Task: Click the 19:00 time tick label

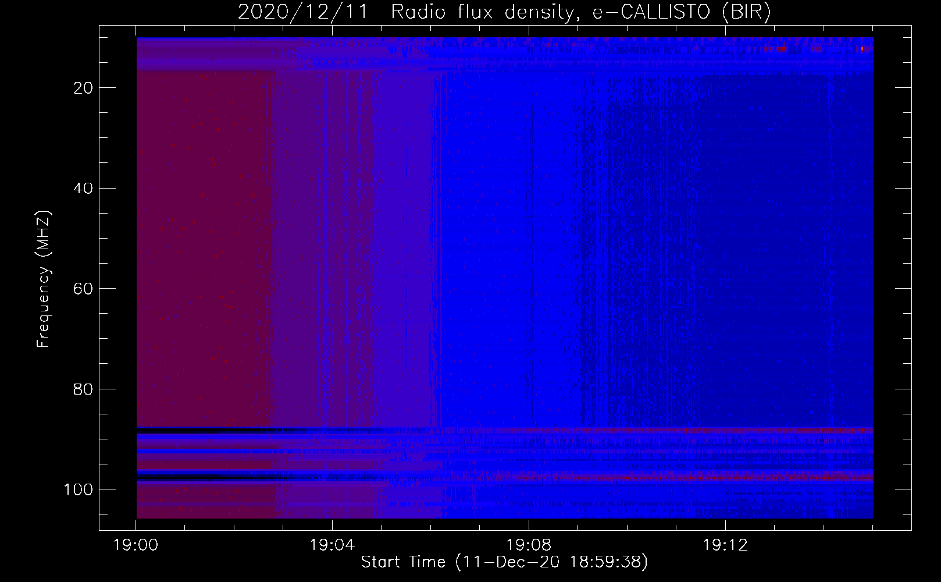Action: pyautogui.click(x=136, y=545)
